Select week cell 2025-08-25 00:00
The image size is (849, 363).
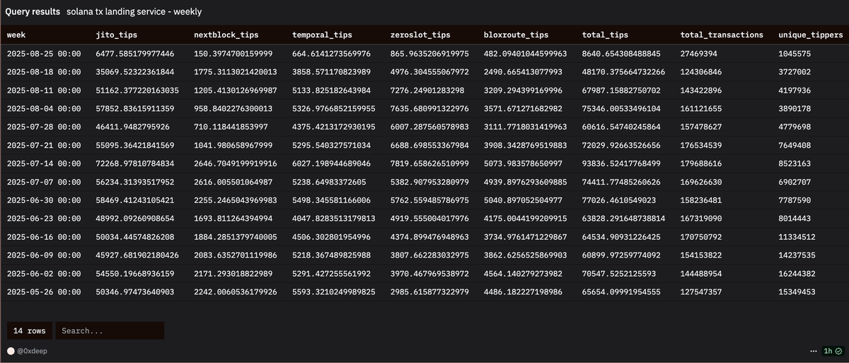click(x=44, y=54)
